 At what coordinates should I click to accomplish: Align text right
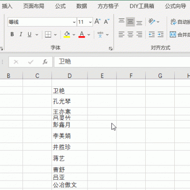[139, 34]
